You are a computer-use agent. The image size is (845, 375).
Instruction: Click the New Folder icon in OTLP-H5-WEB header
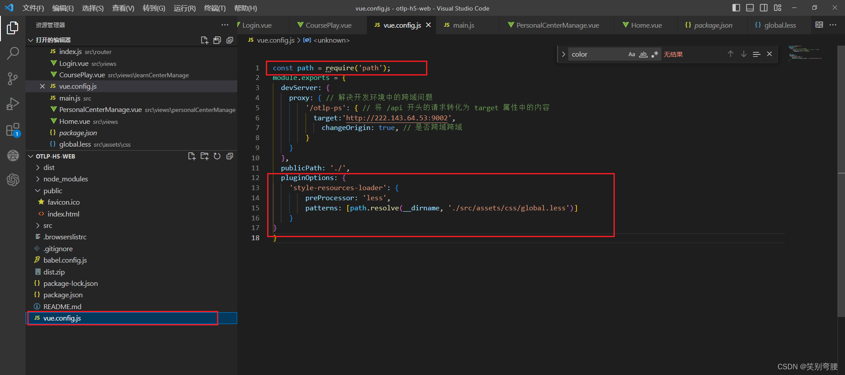(x=204, y=156)
